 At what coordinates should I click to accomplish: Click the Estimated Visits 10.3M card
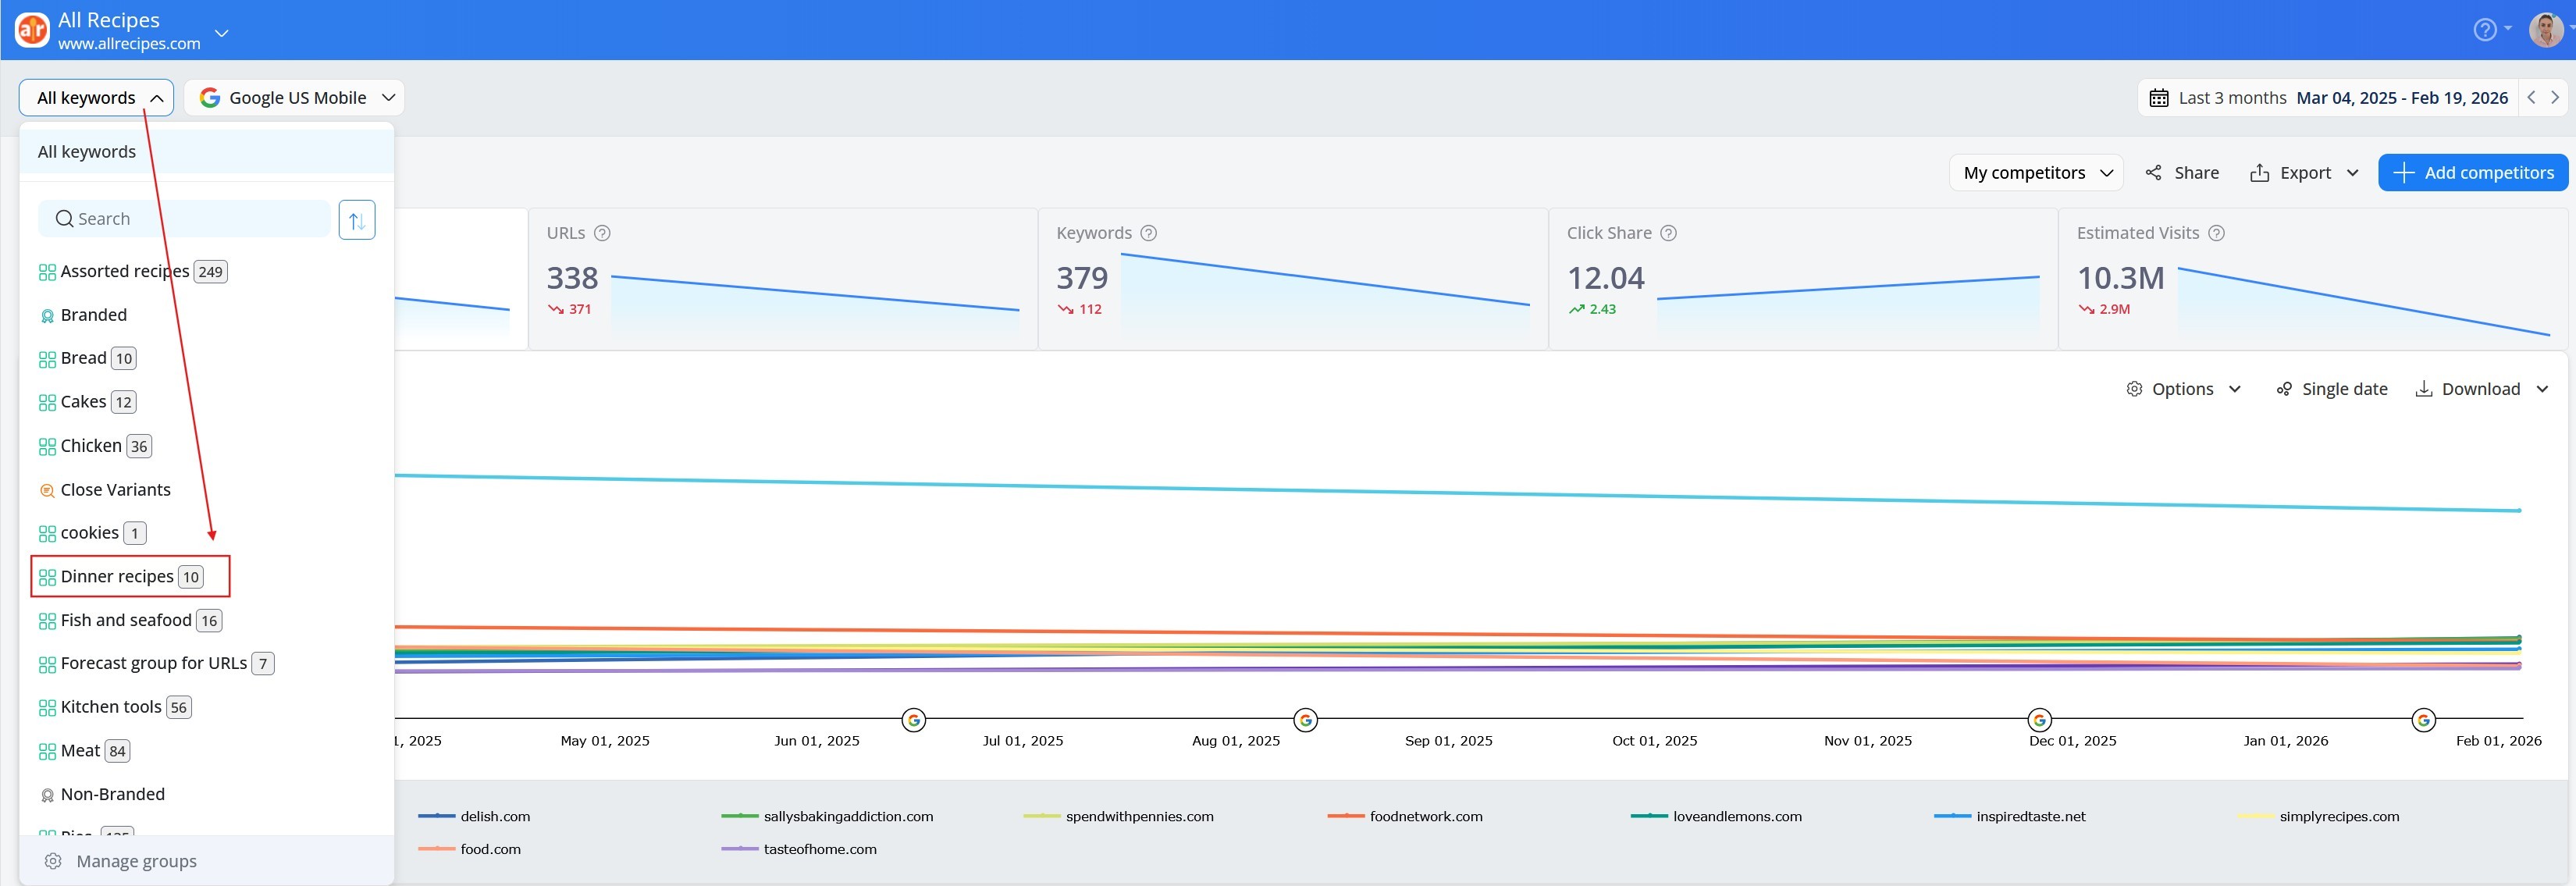(2313, 279)
